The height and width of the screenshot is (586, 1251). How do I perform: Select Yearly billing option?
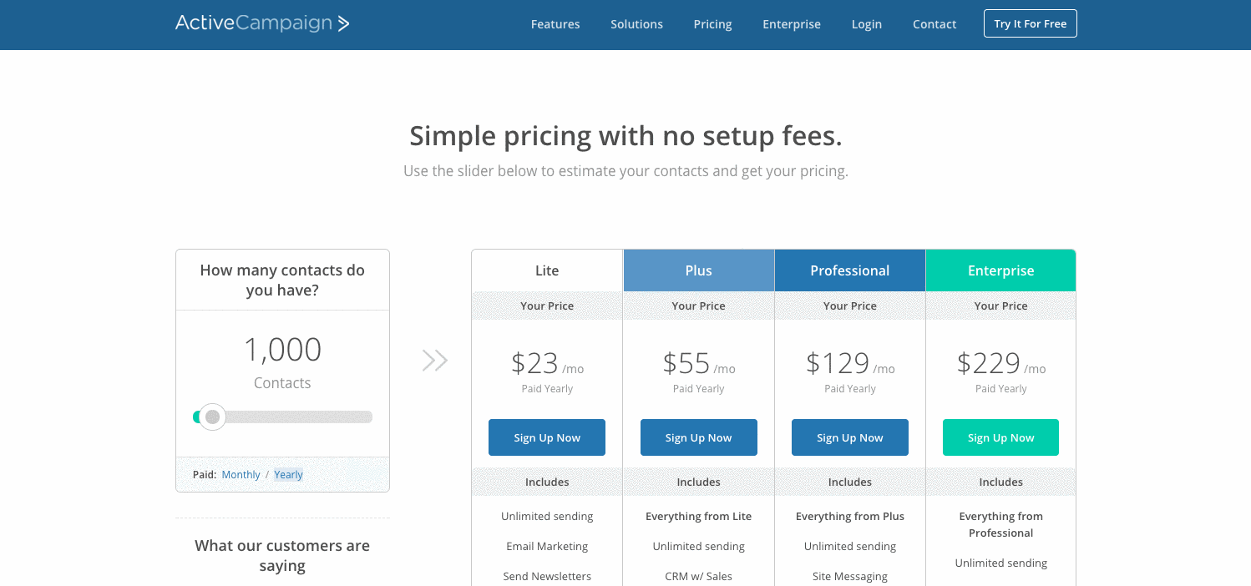[x=288, y=475]
